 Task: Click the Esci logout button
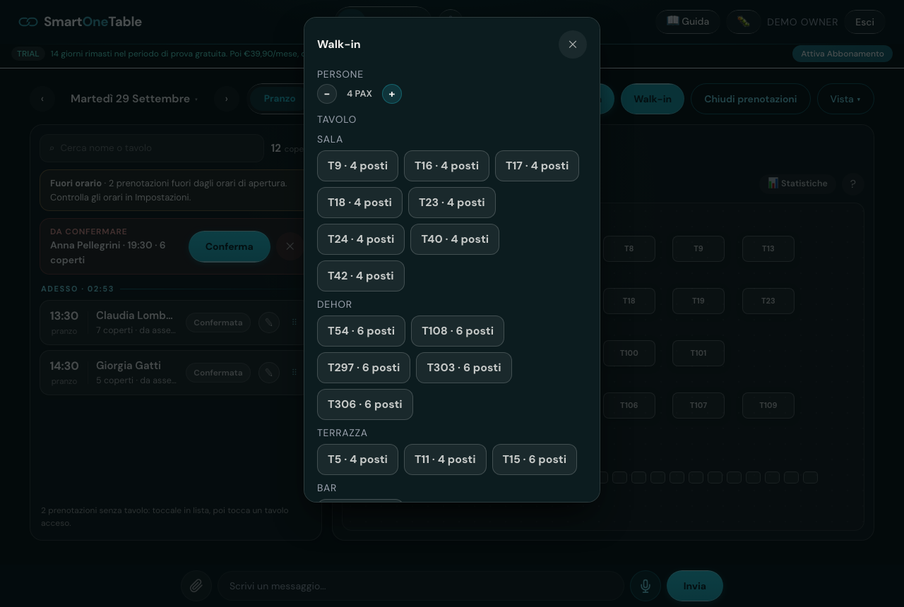click(864, 22)
